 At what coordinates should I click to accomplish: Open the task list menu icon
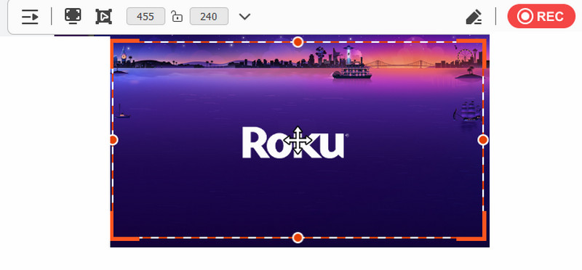[30, 17]
